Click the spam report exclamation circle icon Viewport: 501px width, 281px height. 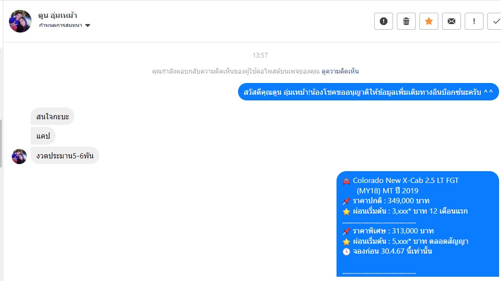pyautogui.click(x=384, y=21)
